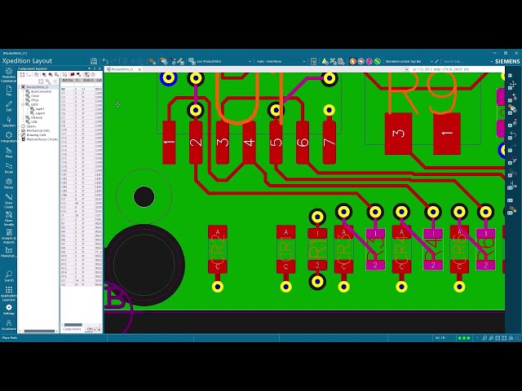Screen dimensions: 522x391
Task: Click the Ref Des column header
Action: 68,81
